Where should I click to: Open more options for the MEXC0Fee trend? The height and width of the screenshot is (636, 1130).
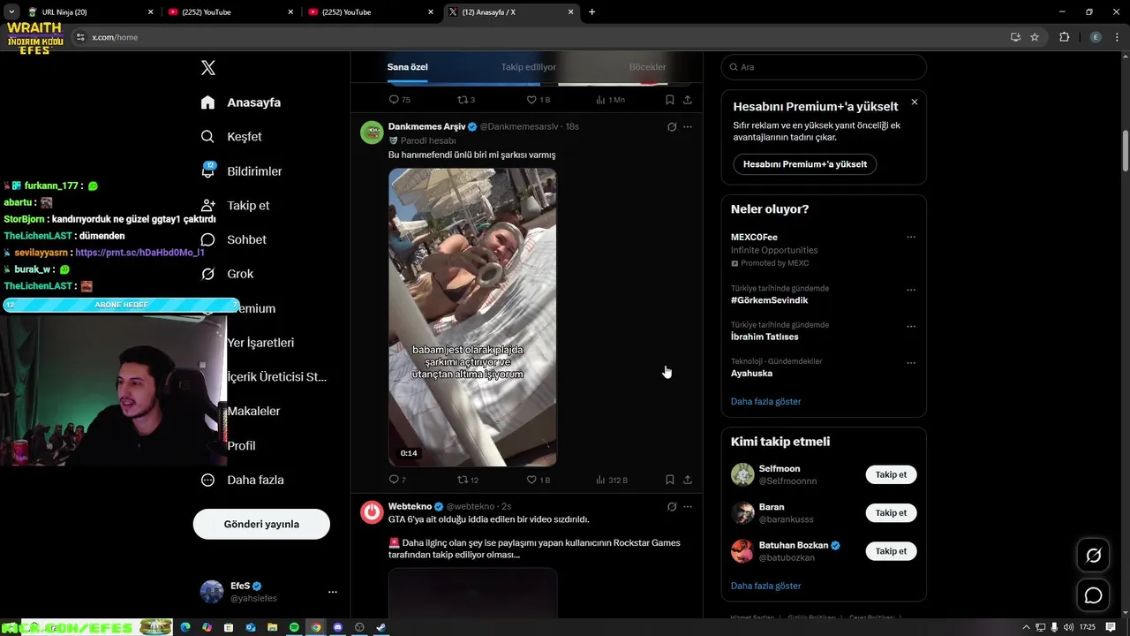(x=911, y=237)
